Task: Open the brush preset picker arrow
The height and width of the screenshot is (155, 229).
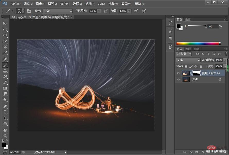Action: click(x=23, y=11)
